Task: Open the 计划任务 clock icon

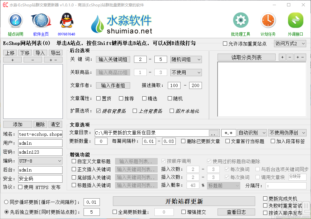Action: [268, 20]
